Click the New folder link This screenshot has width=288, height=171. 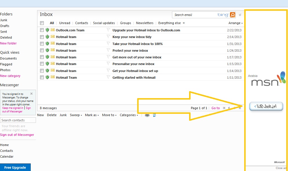tap(8, 43)
